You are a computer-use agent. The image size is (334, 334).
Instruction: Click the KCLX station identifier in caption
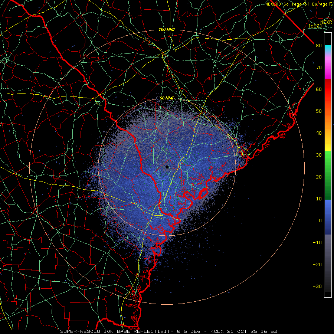pyautogui.click(x=217, y=331)
